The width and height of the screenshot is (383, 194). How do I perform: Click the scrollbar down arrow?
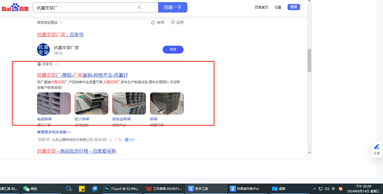click(310, 152)
